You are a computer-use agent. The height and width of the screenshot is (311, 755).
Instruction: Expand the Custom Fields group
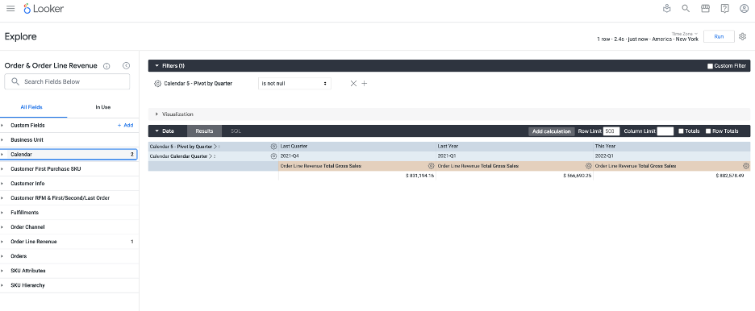click(x=28, y=126)
